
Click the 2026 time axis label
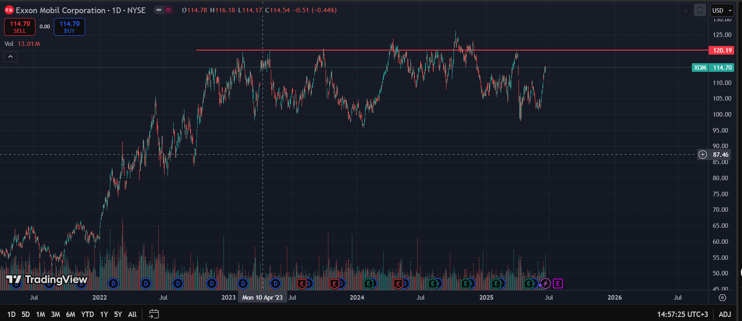pyautogui.click(x=614, y=298)
